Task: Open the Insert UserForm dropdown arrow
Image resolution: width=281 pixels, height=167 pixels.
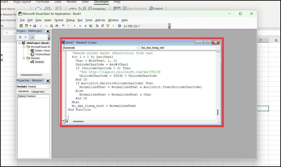Action: tap(30, 26)
